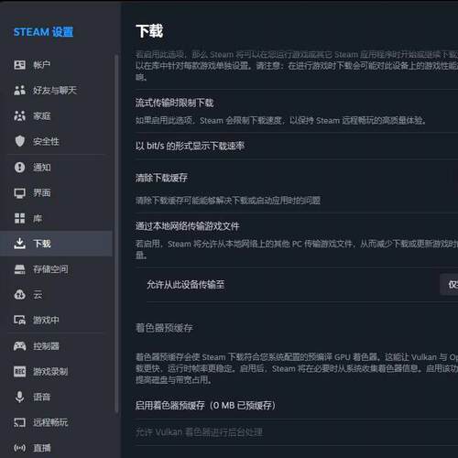Select 库 in the settings sidebar

57,218
